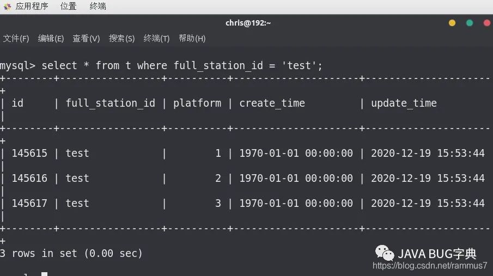Open the 查看(V) menu
This screenshot has width=493, height=276.
(86, 38)
